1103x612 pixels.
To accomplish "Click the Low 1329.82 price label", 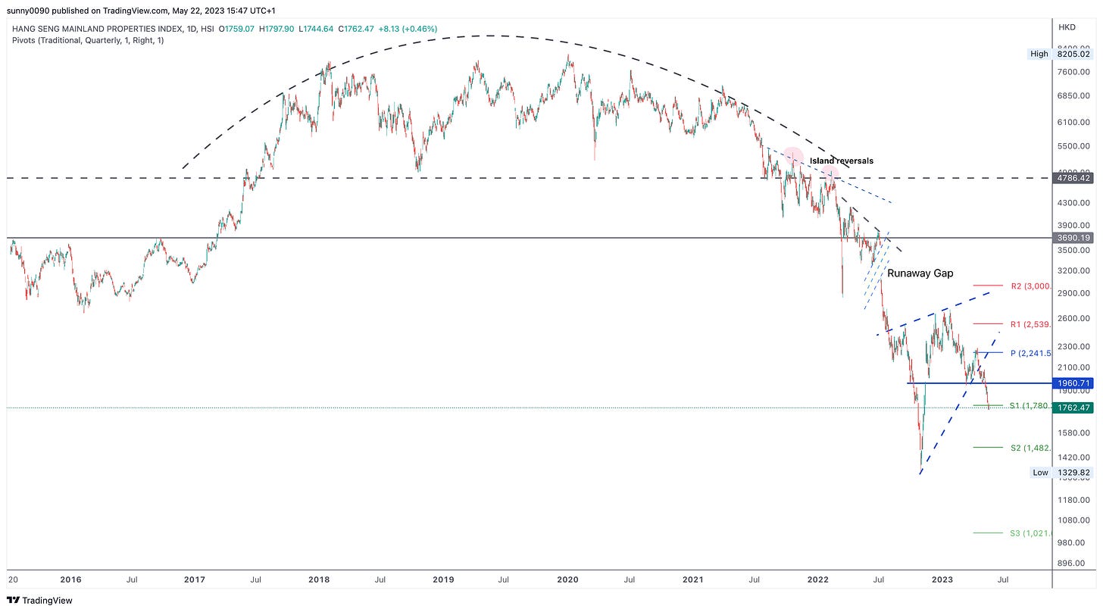I will [1062, 473].
